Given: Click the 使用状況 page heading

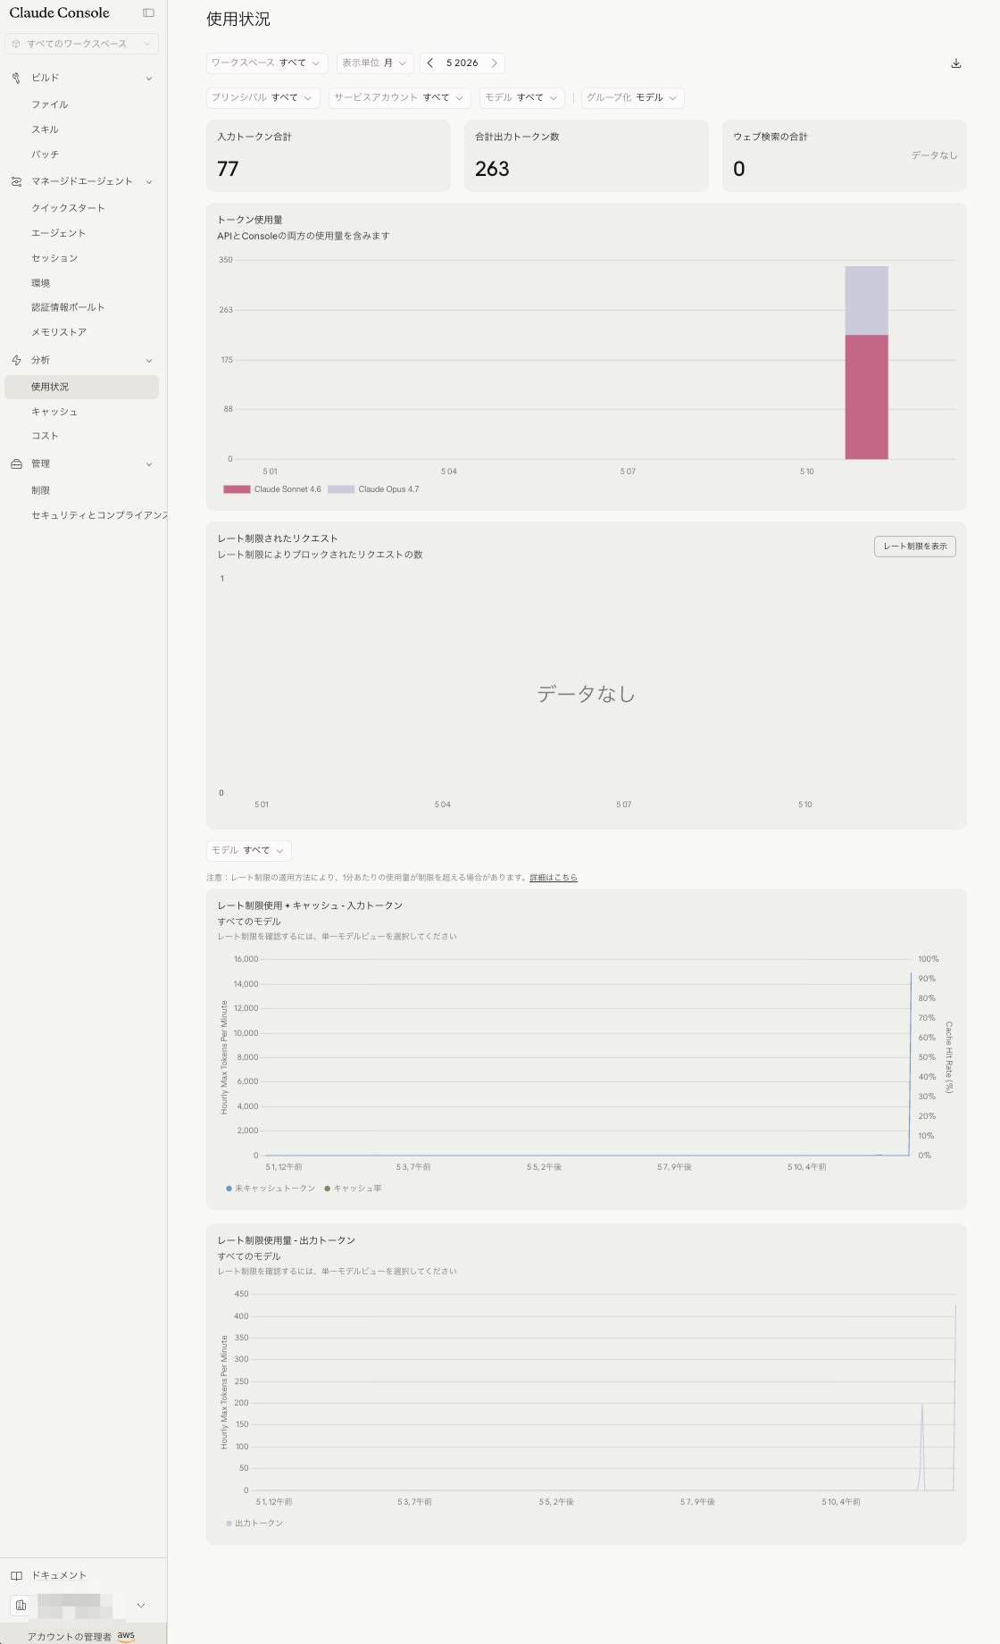Looking at the screenshot, I should point(237,19).
